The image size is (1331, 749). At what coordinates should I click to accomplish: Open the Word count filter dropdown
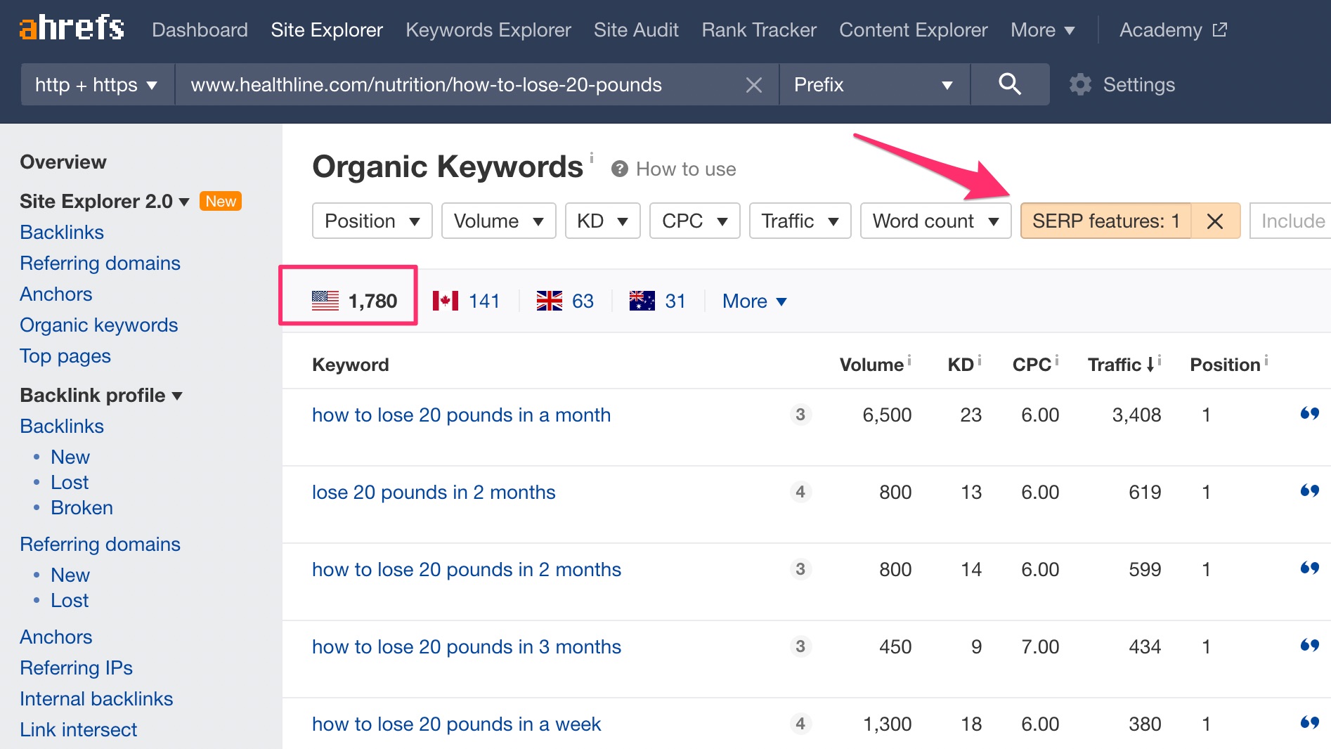[936, 221]
